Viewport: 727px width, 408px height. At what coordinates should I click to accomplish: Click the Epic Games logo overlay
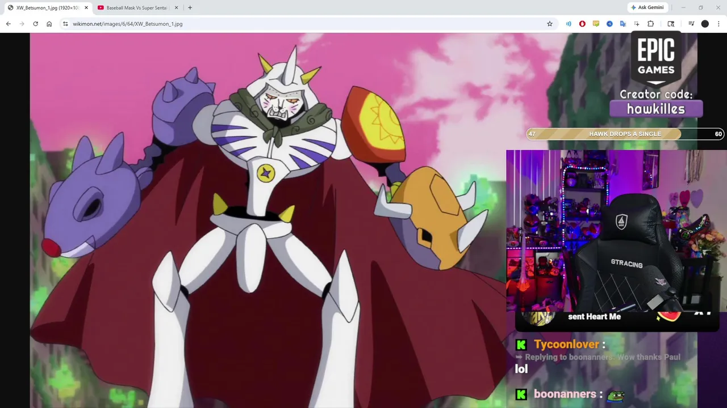point(655,59)
